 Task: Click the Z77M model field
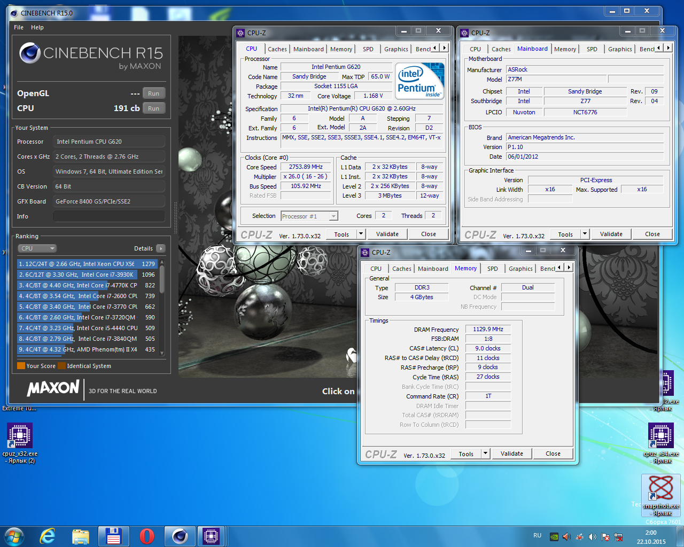[x=556, y=79]
